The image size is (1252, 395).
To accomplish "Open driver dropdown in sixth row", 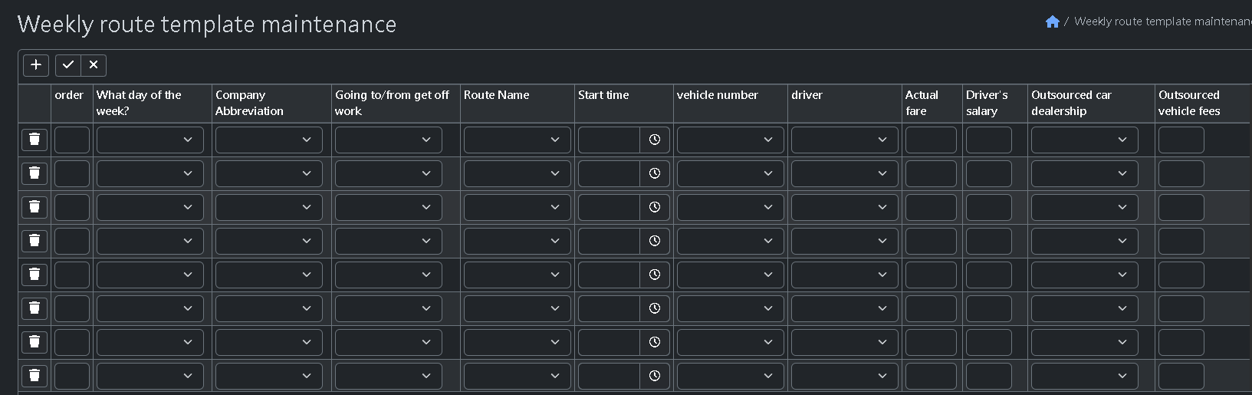I will click(x=844, y=308).
